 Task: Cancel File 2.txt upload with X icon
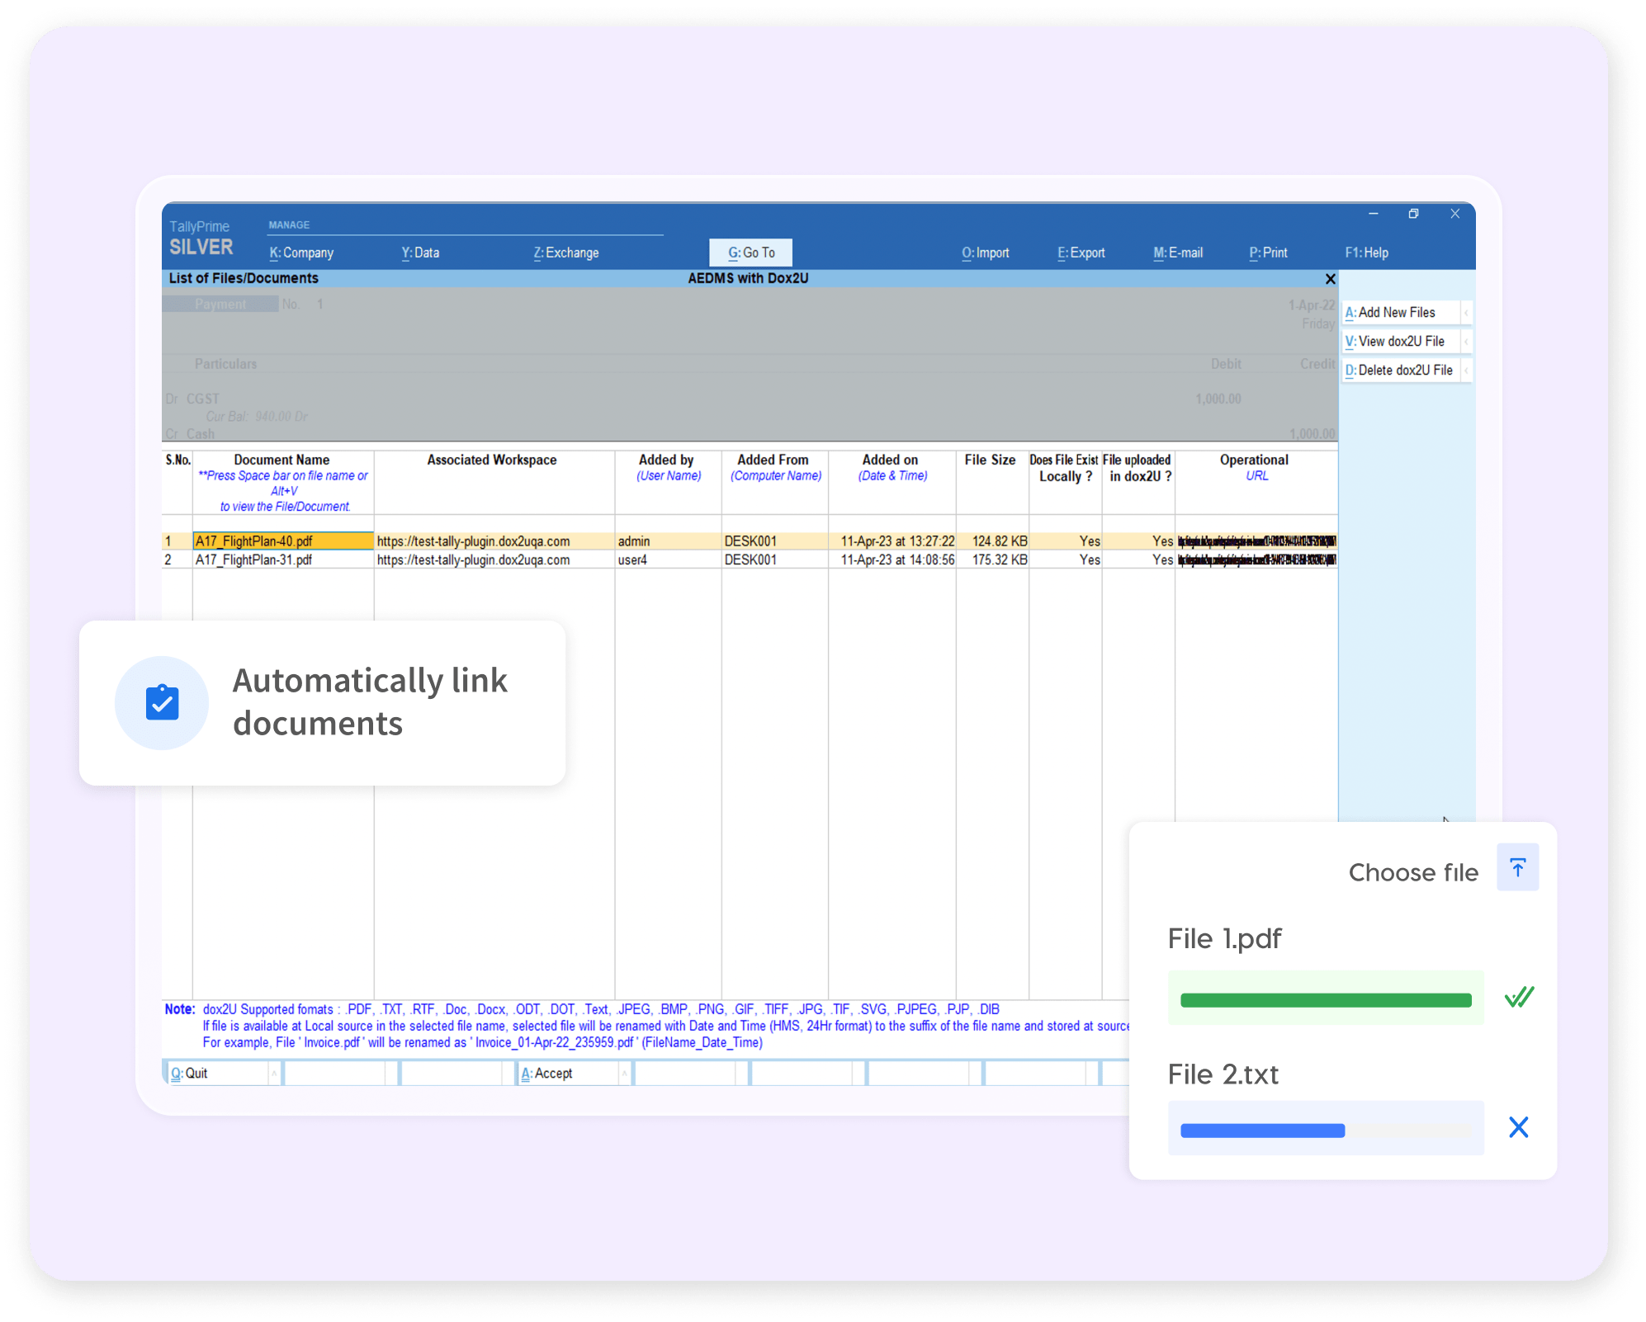click(1518, 1127)
